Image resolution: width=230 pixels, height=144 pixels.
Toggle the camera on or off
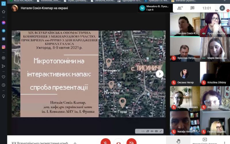tap(131, 142)
